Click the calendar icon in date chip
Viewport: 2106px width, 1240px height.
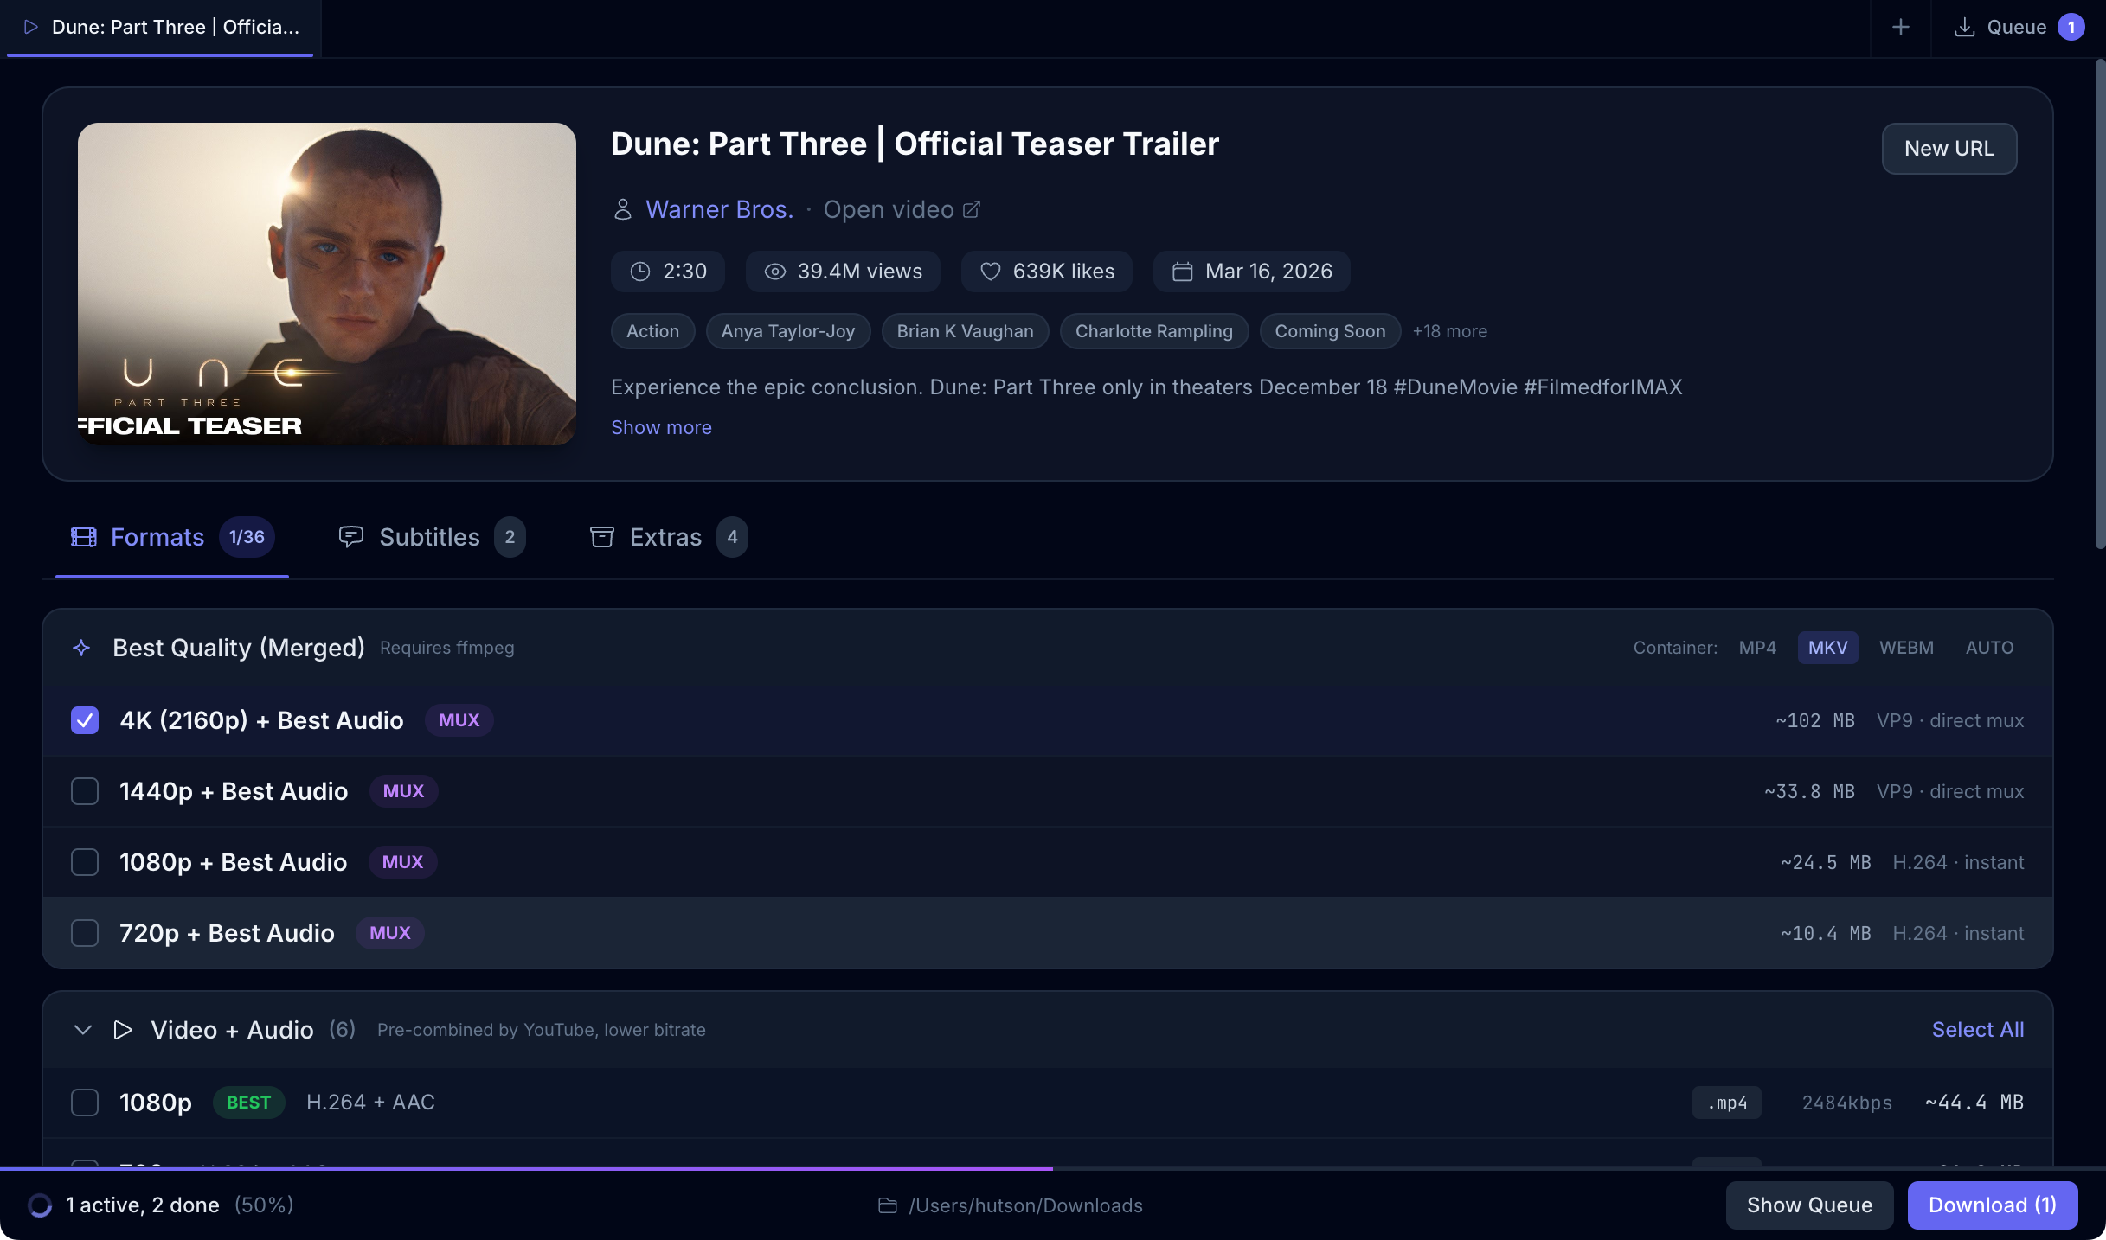(x=1182, y=272)
